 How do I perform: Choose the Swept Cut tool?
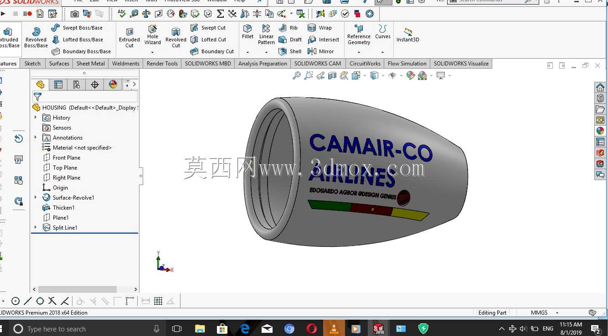[208, 28]
